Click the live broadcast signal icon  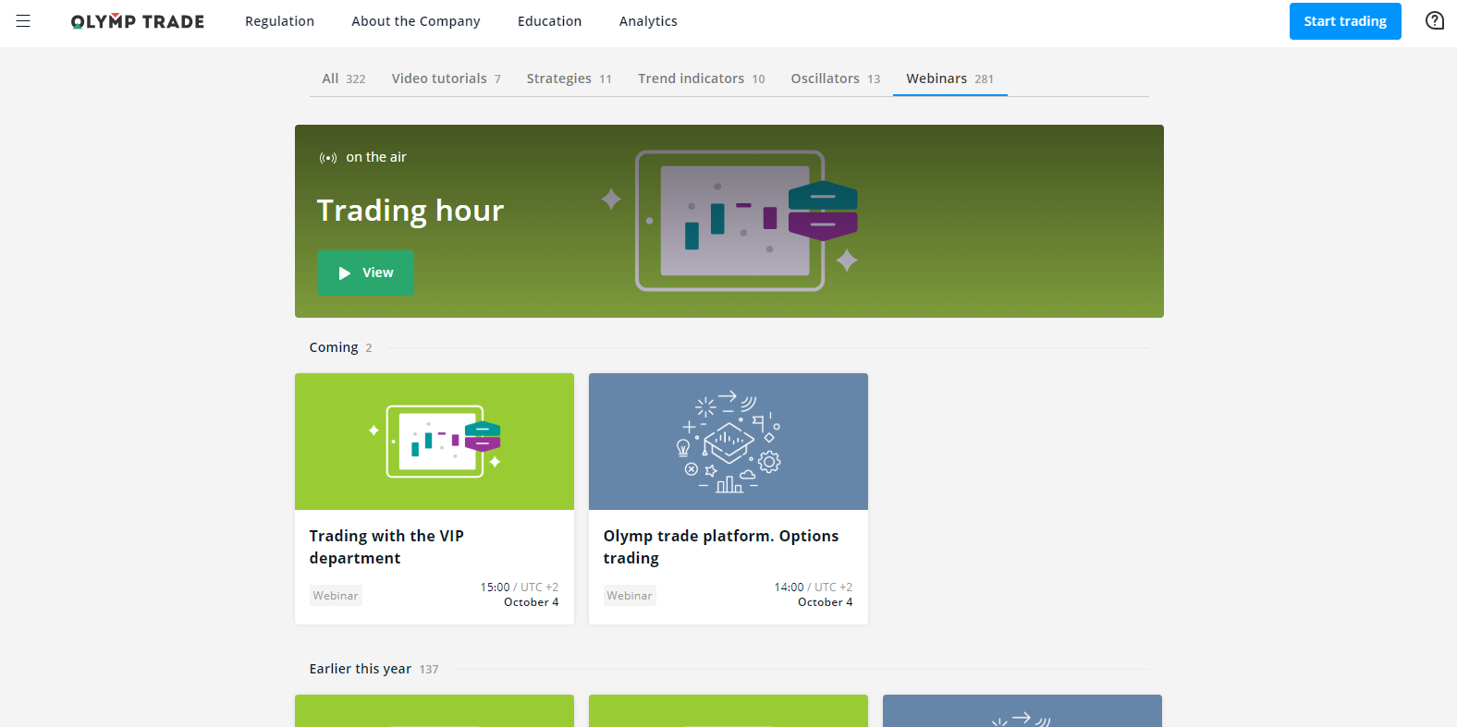328,158
